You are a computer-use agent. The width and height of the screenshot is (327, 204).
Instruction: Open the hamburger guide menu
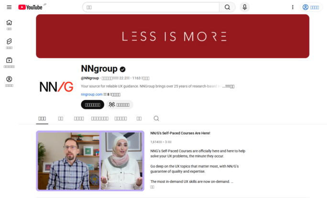point(9,7)
